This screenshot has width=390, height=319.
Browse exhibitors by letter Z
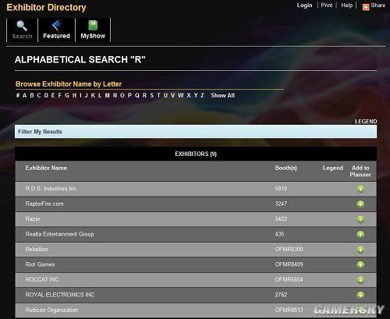click(x=202, y=95)
